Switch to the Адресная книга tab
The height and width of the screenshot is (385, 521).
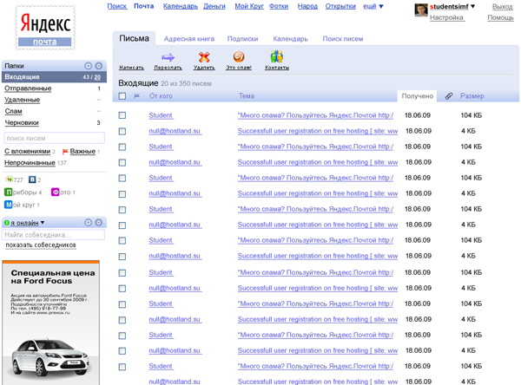coord(188,38)
